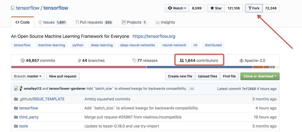Image resolution: width=302 pixels, height=132 pixels.
Task: Click the folder icon beside the tensorflow directory
Action: point(16,108)
